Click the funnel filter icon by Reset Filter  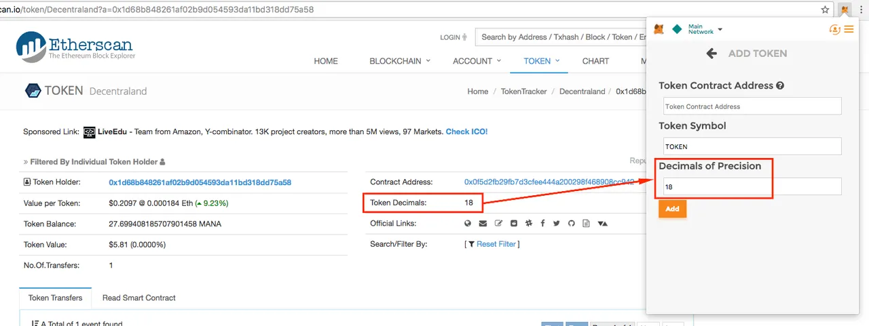[x=471, y=244]
